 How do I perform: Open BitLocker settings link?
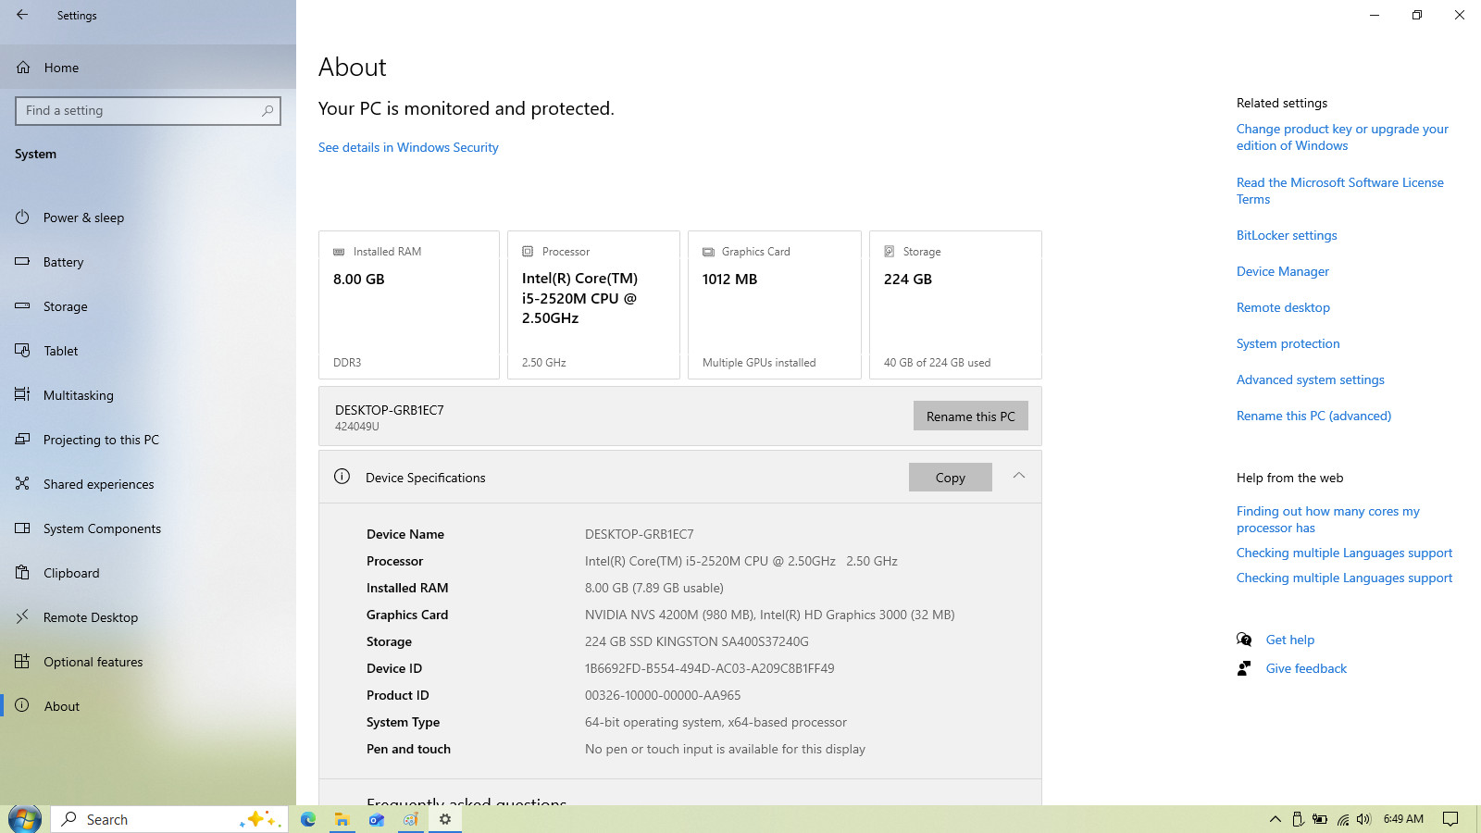(x=1287, y=235)
